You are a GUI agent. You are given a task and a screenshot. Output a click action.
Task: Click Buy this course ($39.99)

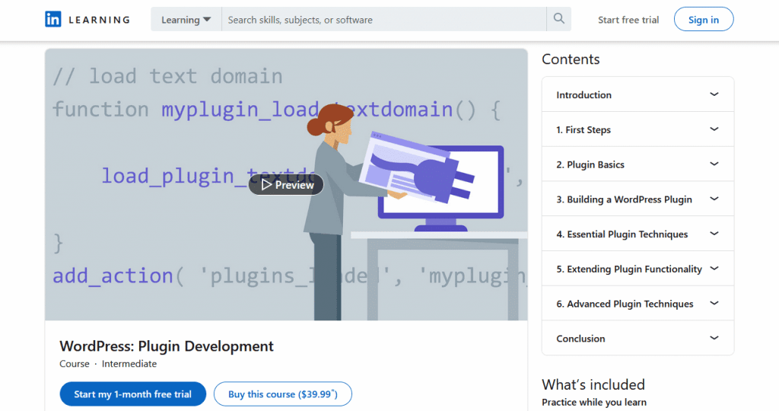283,394
